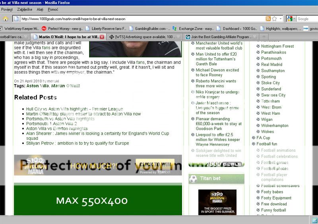
Task: Open Highlights, wallpapers bookmark
Action: coord(281,29)
